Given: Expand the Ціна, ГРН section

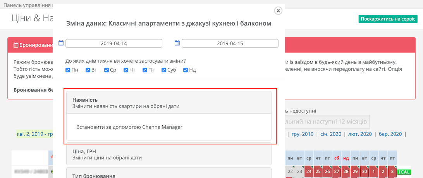Looking at the screenshot, I should click(x=169, y=154).
